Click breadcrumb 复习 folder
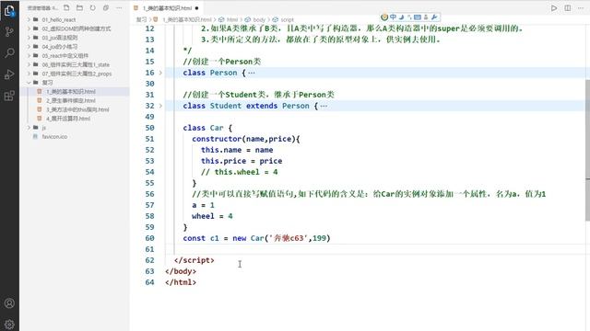The height and width of the screenshot is (331, 590). point(141,19)
